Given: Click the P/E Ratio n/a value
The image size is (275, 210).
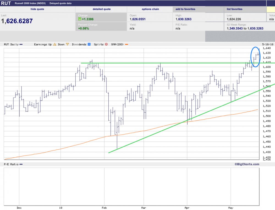Looking at the screenshot, I should 178,28.
